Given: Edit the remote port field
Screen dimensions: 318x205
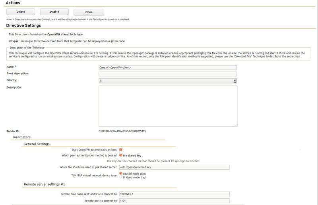Looking at the screenshot, I should pos(175,201).
